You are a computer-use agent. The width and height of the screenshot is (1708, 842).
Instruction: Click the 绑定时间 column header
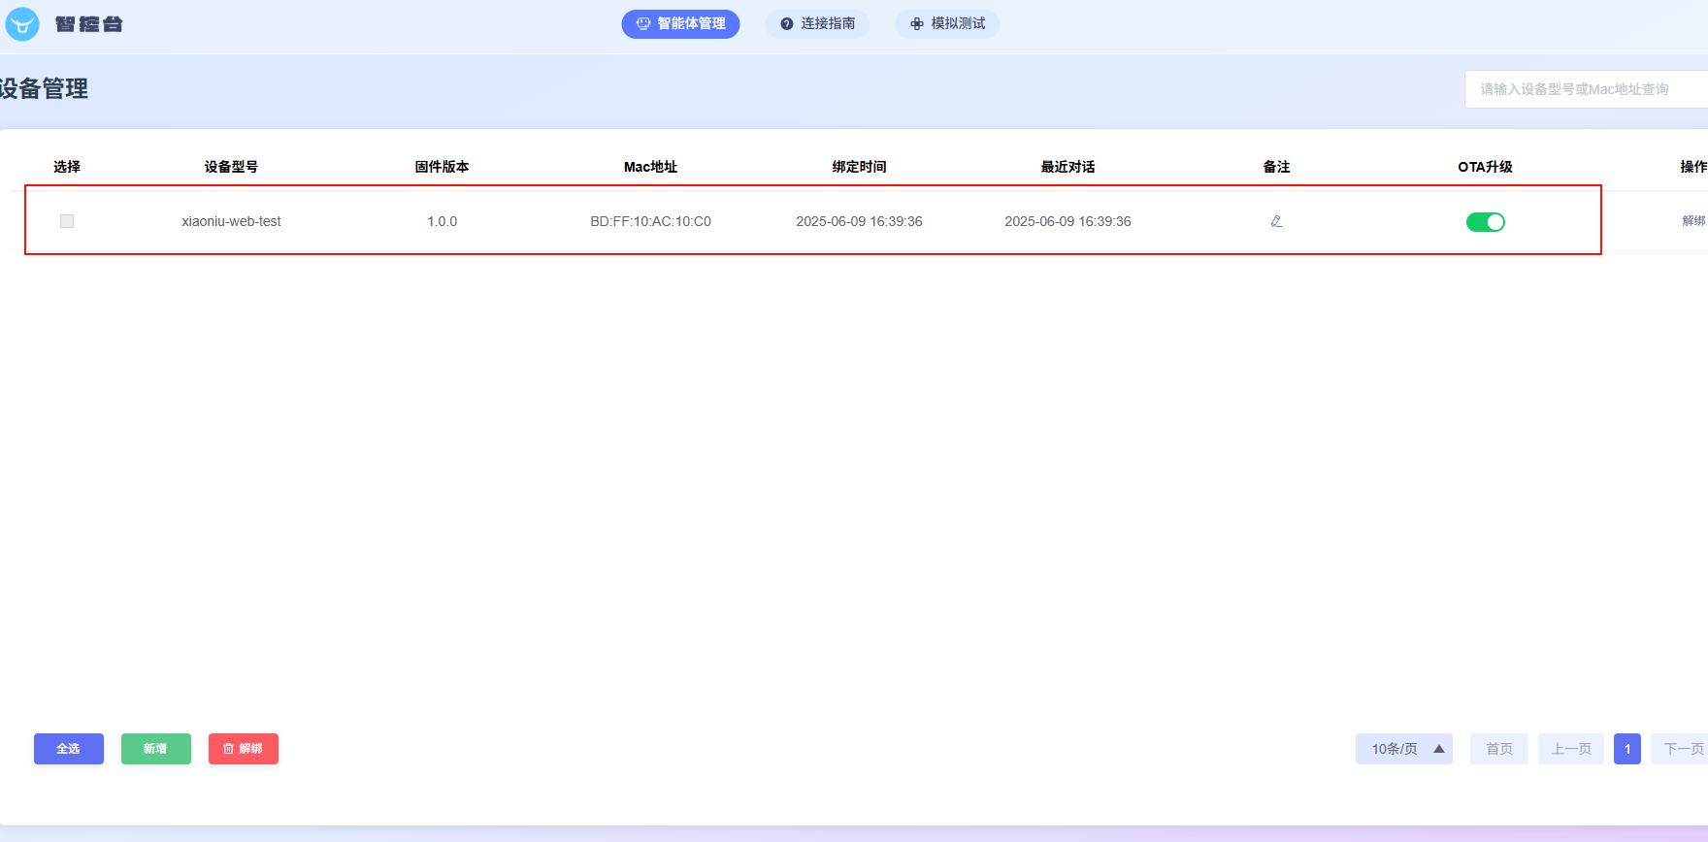[x=859, y=167]
